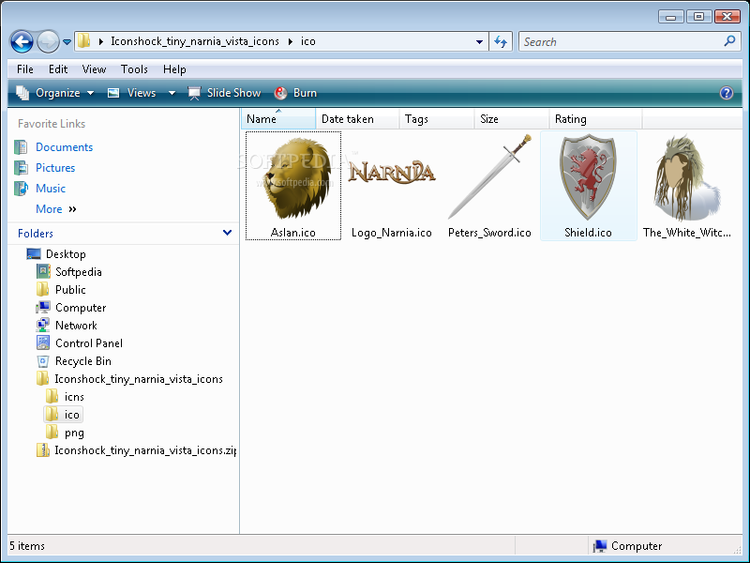Viewport: 750px width, 563px height.
Task: Open the Help menu
Action: [x=174, y=69]
